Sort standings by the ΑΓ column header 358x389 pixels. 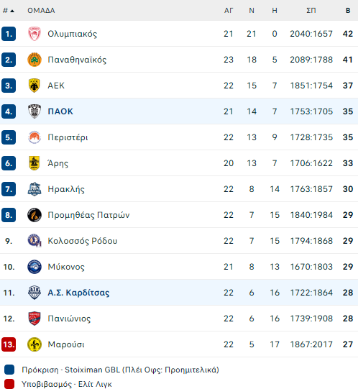[229, 11]
